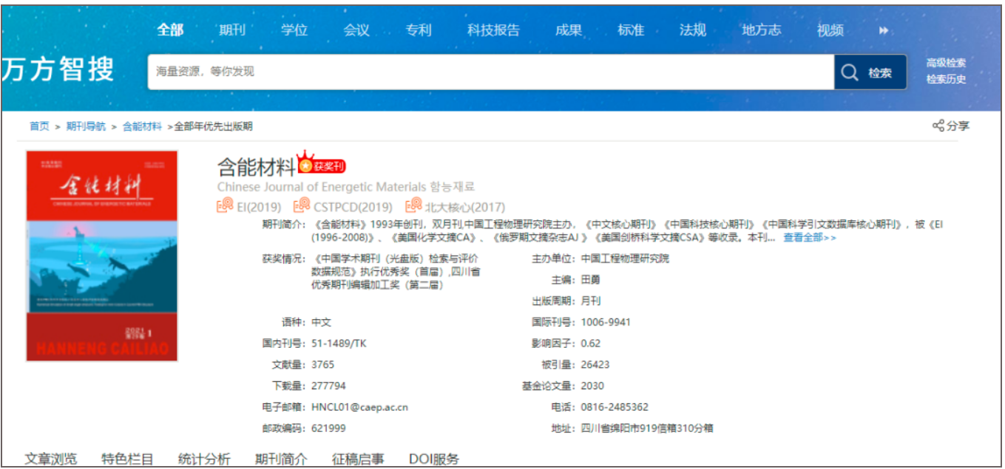
Task: Expand full journal intro via 查看全部
Action: point(810,238)
